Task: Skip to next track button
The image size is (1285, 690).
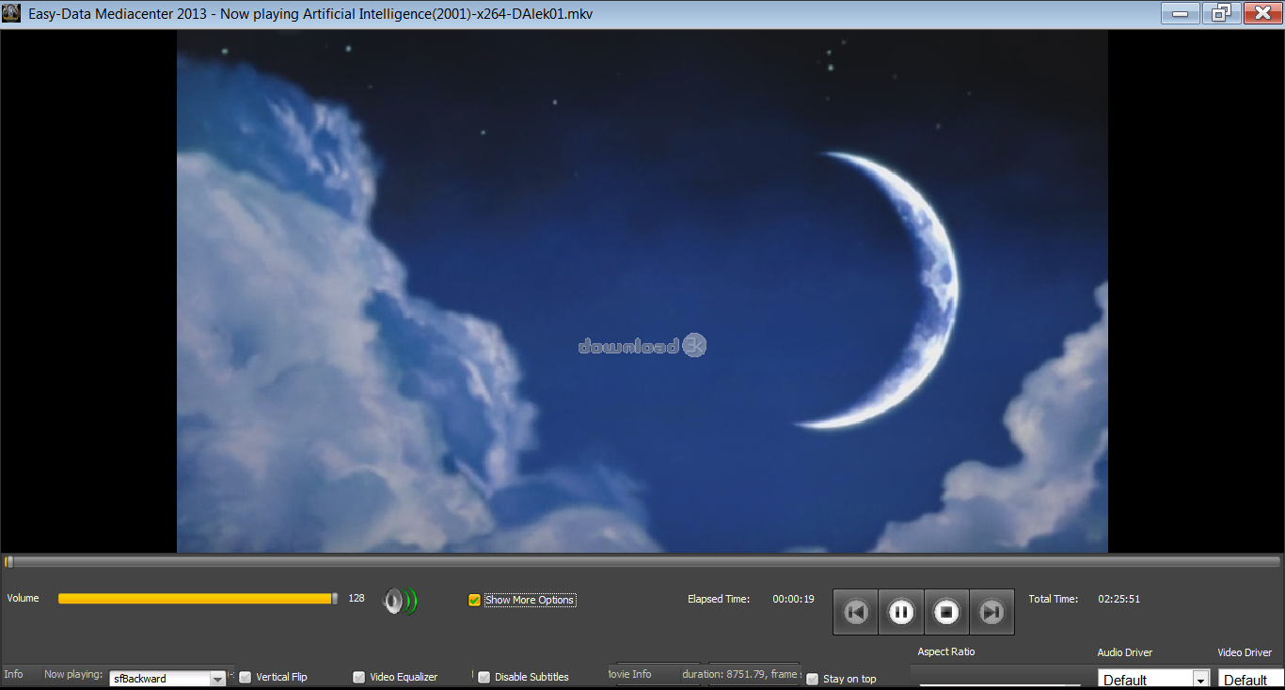Action: pos(992,612)
